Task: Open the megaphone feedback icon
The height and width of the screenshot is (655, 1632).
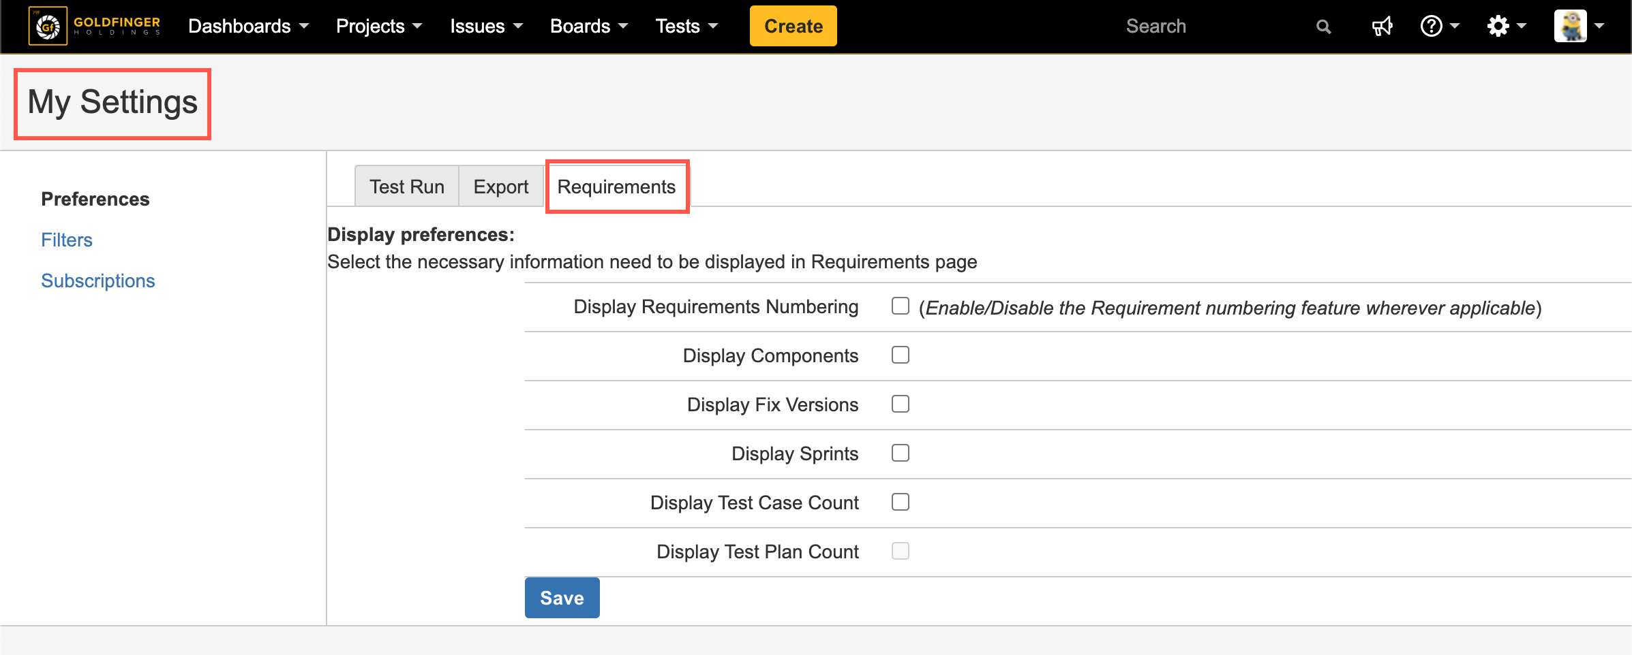Action: tap(1382, 27)
